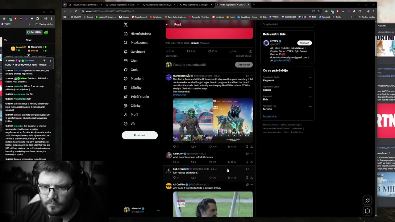Expand HustlerRelic's reply with Zobrazit více

180,95
